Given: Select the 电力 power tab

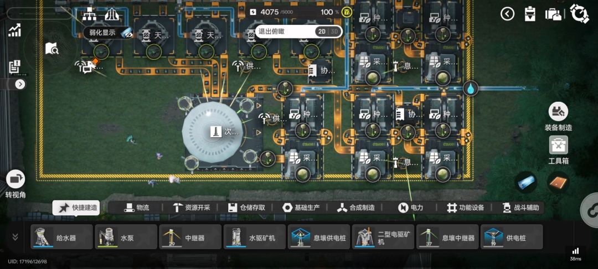Looking at the screenshot, I should pos(411,208).
